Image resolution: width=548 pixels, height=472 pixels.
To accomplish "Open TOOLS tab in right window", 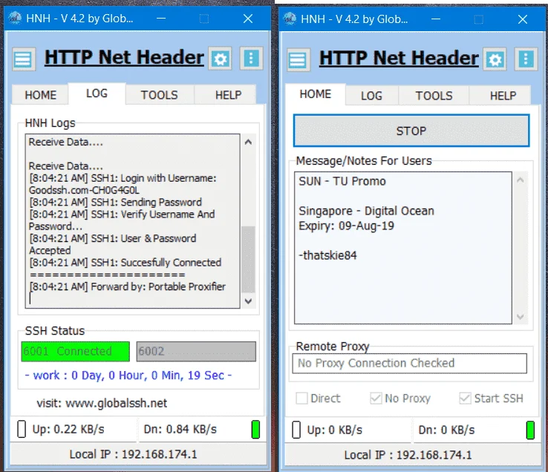I will click(x=434, y=96).
